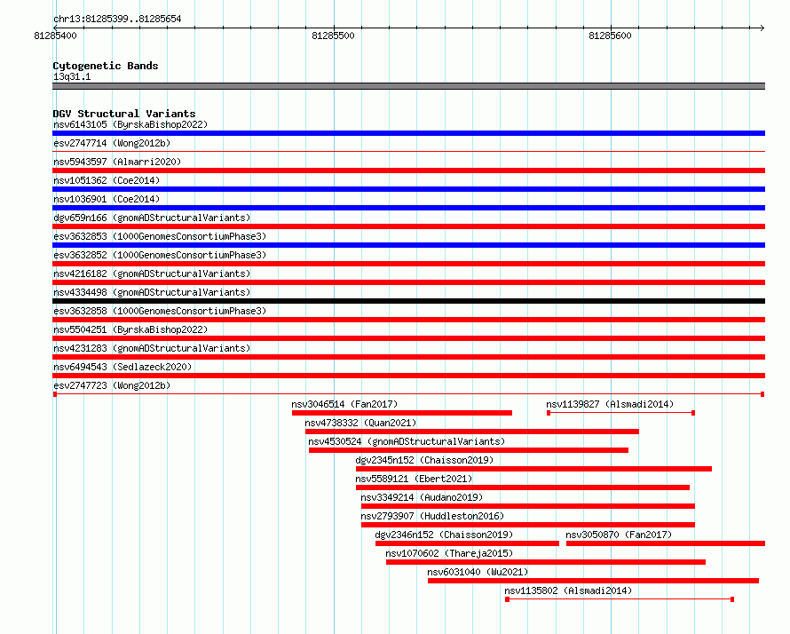This screenshot has height=634, width=790.
Task: Click nsv5504251 (ByrskaBishop2022) label
Action: tap(130, 329)
